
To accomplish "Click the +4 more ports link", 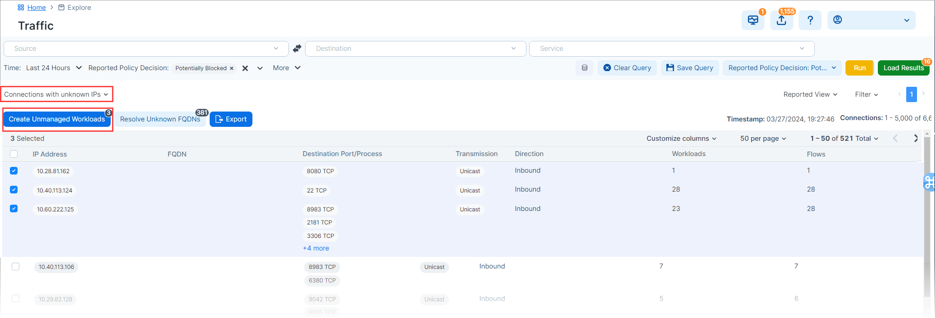I will 316,248.
